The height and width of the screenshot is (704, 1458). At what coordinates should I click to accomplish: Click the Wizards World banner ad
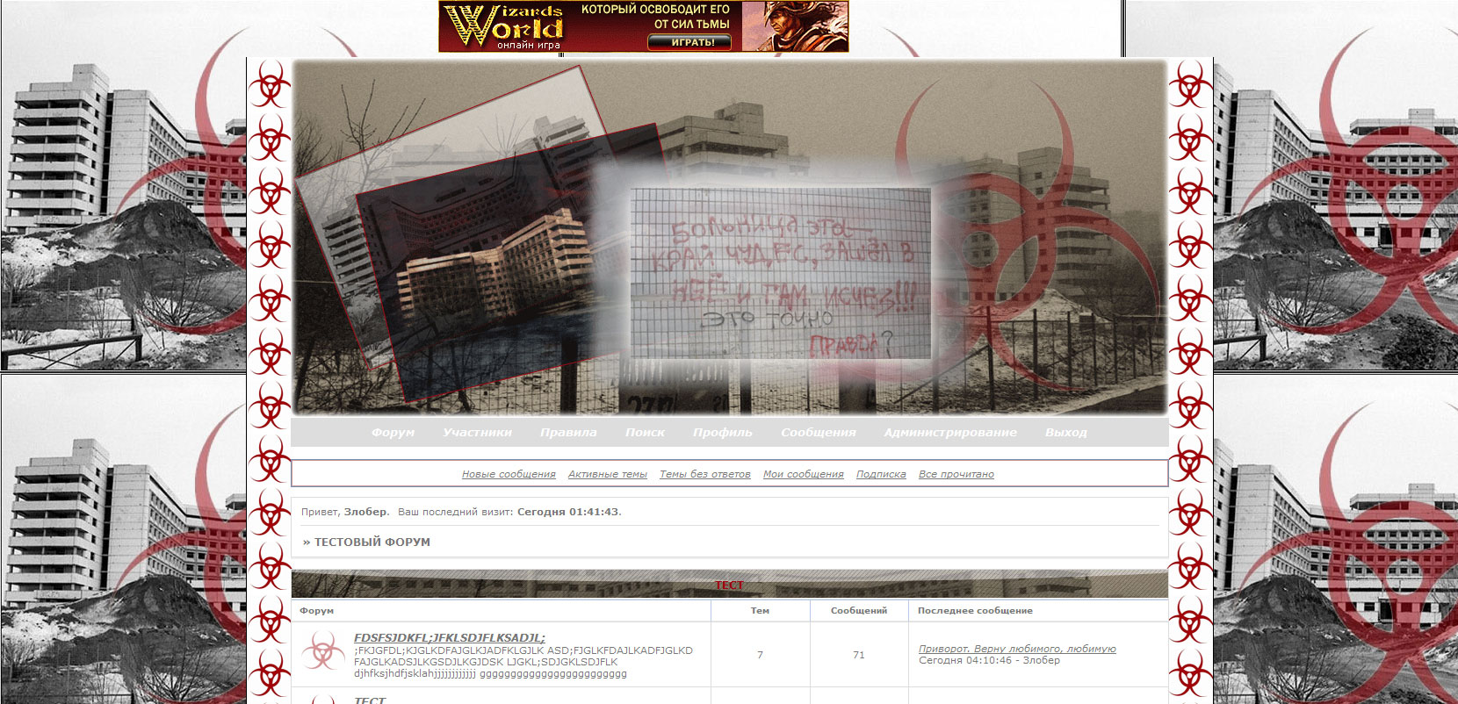click(644, 26)
